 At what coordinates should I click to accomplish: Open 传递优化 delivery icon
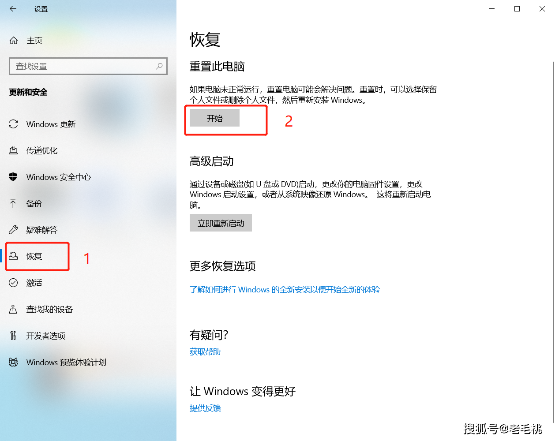click(x=13, y=151)
